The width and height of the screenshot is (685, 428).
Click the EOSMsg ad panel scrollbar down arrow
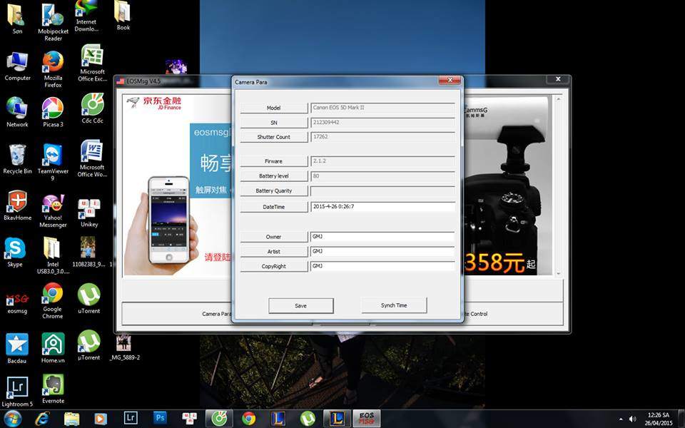tap(558, 273)
